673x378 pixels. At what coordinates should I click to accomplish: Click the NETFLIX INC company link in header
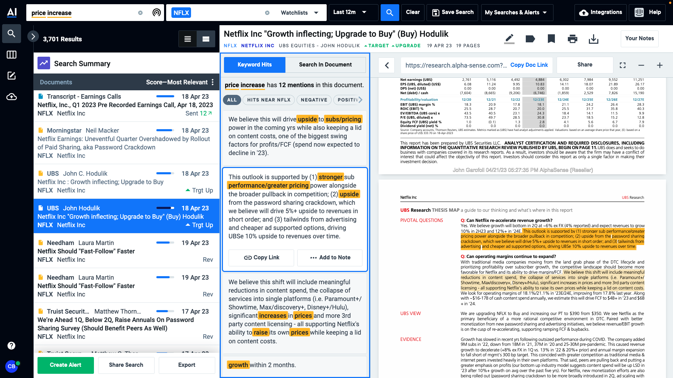click(258, 46)
